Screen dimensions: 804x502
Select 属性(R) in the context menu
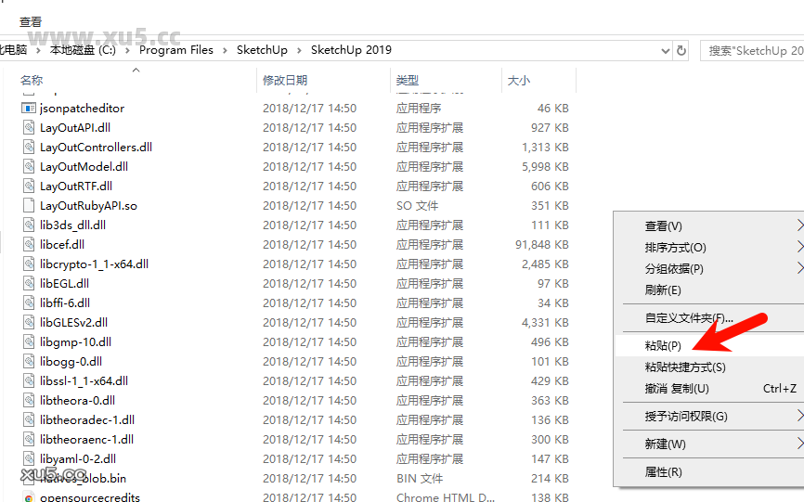point(663,472)
